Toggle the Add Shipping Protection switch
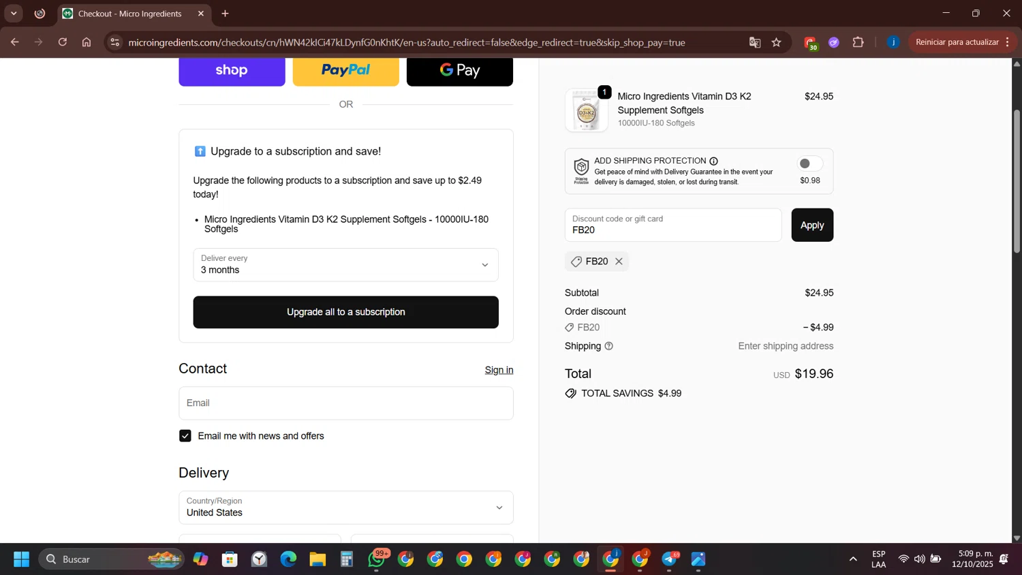This screenshot has width=1022, height=575. tap(810, 164)
